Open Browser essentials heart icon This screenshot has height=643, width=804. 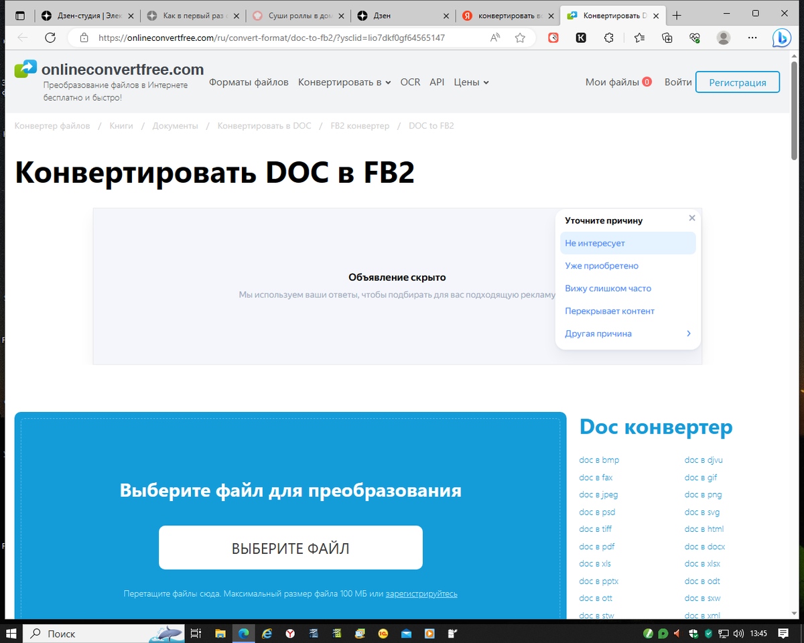point(694,38)
